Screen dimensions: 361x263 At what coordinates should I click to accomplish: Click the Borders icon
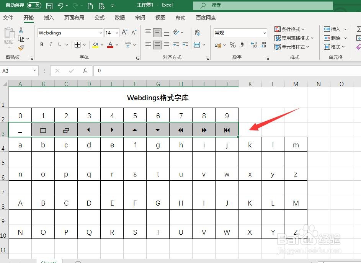(x=78, y=45)
